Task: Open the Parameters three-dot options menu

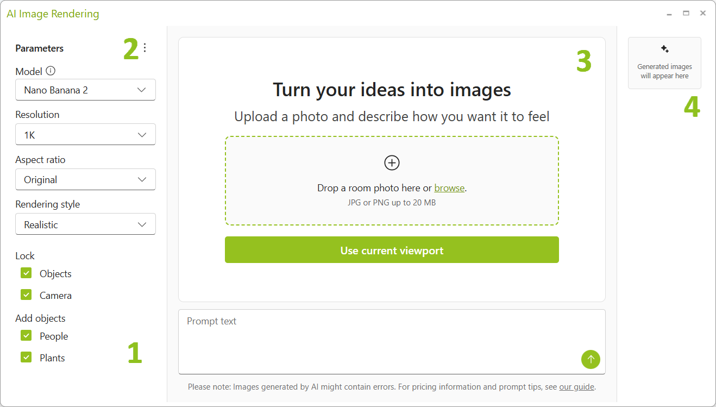Action: pyautogui.click(x=145, y=48)
